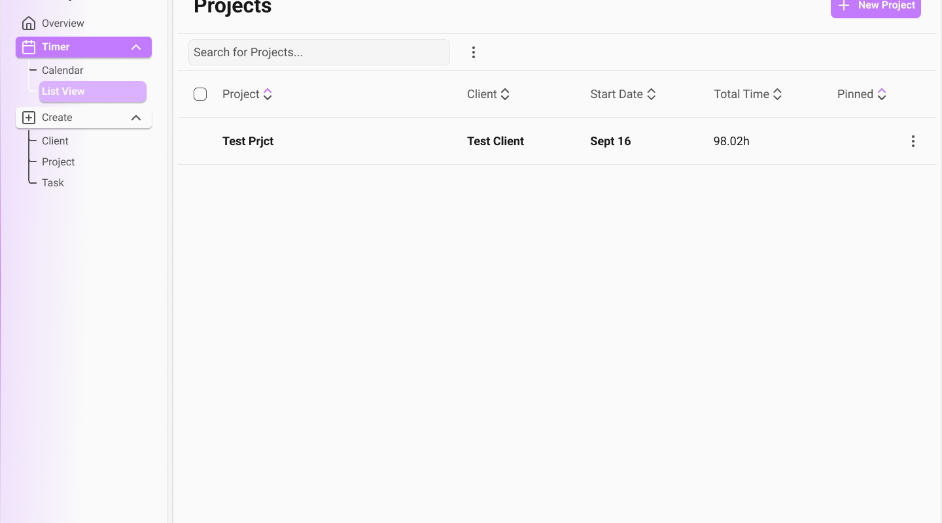The height and width of the screenshot is (523, 942).
Task: Open the Test Prjct project row
Action: 248,141
